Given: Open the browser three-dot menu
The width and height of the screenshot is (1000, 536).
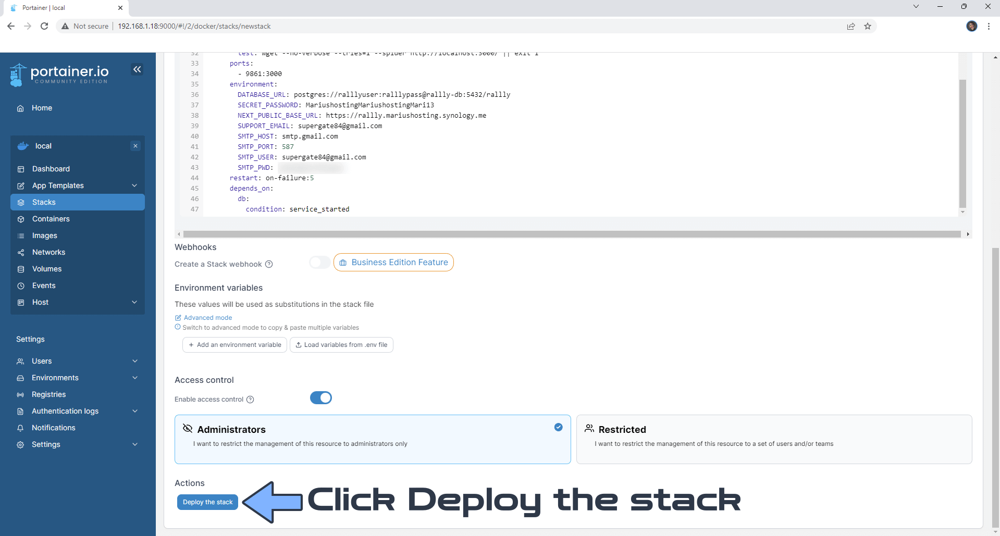Looking at the screenshot, I should 989,26.
